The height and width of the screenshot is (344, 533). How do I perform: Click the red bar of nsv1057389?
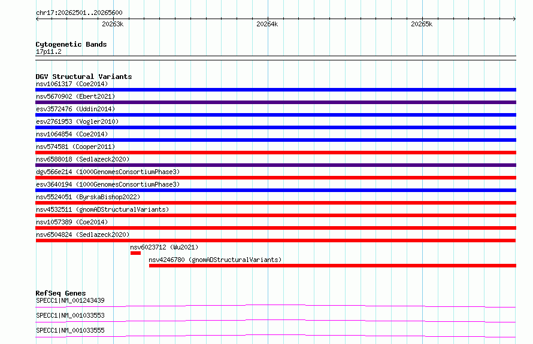(275, 228)
